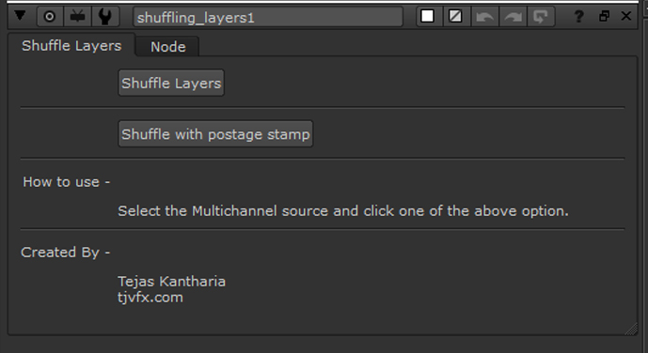Screen dimensions: 648x353
Task: Click the shuffling_layers1 node name field
Action: [268, 17]
